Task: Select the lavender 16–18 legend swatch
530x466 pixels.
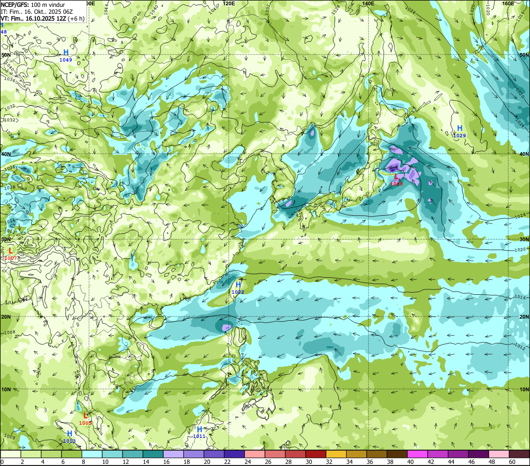Action: click(x=173, y=454)
